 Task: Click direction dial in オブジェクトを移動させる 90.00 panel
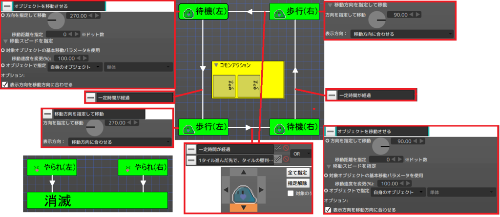pyautogui.click(x=381, y=146)
